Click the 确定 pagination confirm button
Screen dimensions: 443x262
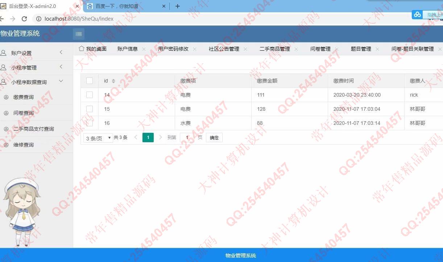point(214,138)
